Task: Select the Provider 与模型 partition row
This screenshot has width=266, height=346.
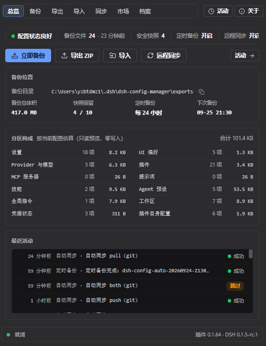Action: click(68, 165)
